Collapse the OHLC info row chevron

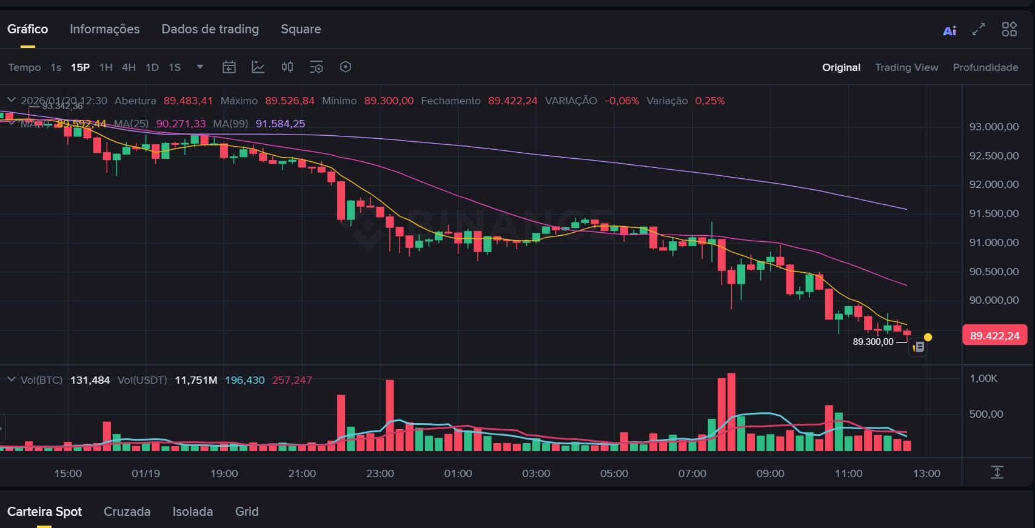[x=11, y=100]
